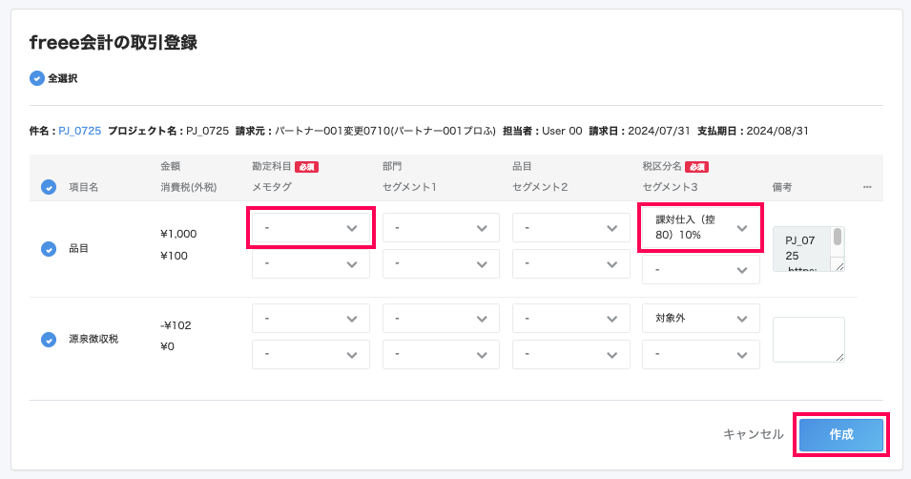
Task: Open the セグメント3 dropdown in 品目 row
Action: pyautogui.click(x=701, y=270)
